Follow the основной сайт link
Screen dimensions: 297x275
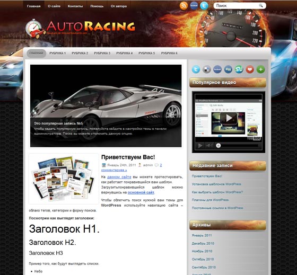pos(141,192)
